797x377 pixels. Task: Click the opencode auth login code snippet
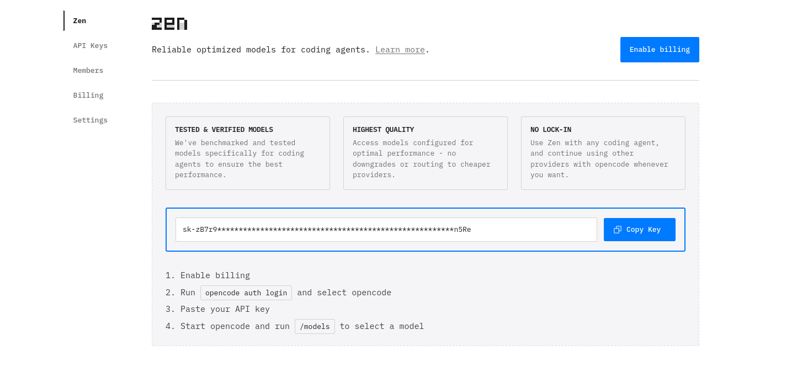(x=246, y=293)
